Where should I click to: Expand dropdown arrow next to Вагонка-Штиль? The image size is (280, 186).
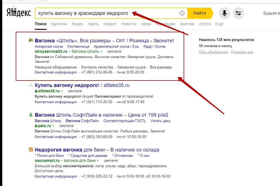[101, 52]
